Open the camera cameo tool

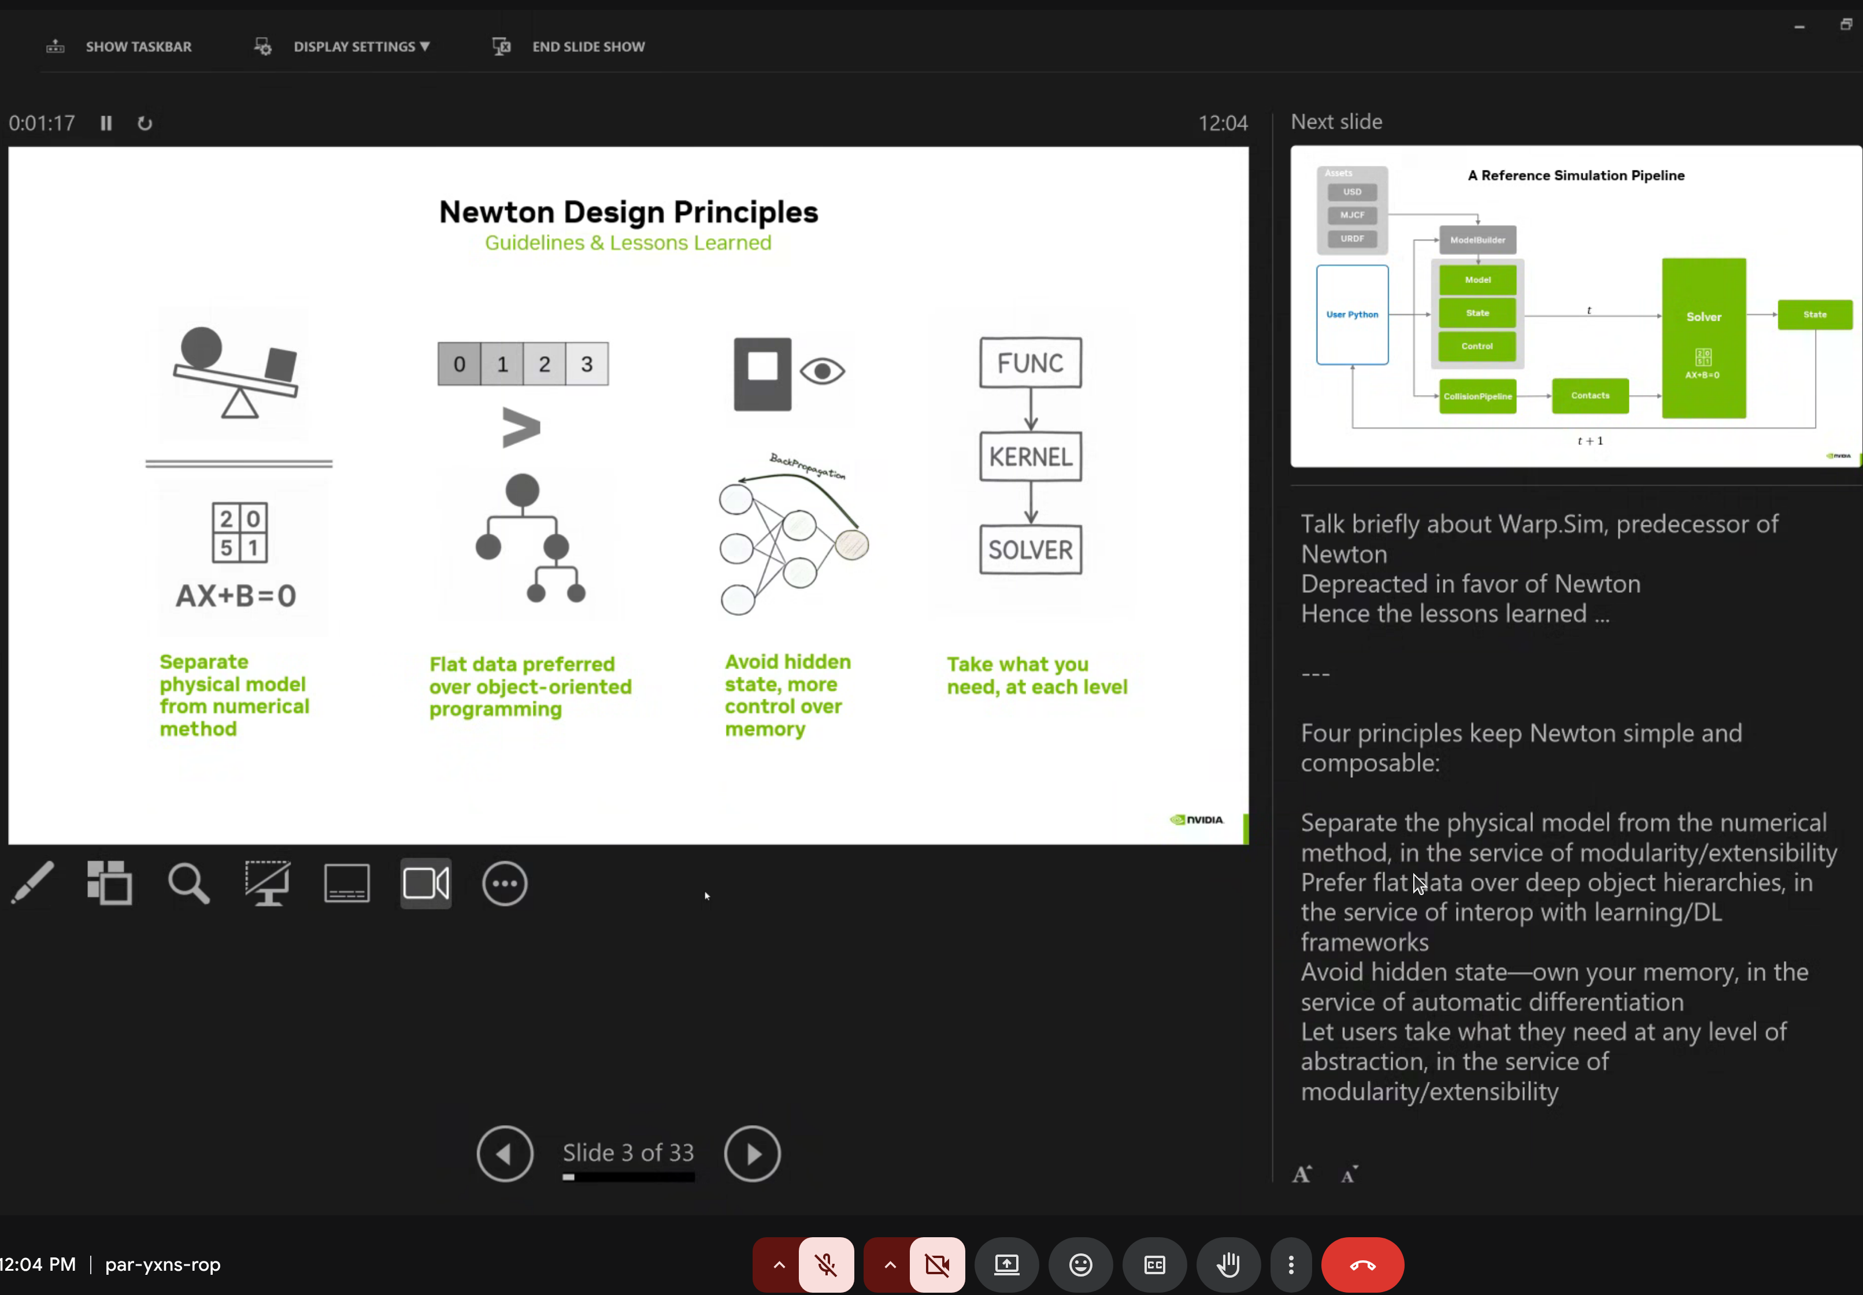pos(425,883)
